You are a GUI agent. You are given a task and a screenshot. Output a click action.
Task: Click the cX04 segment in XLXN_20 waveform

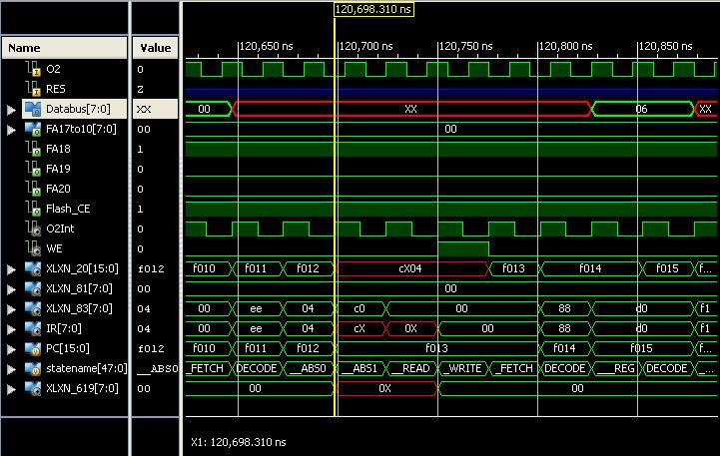tap(411, 268)
